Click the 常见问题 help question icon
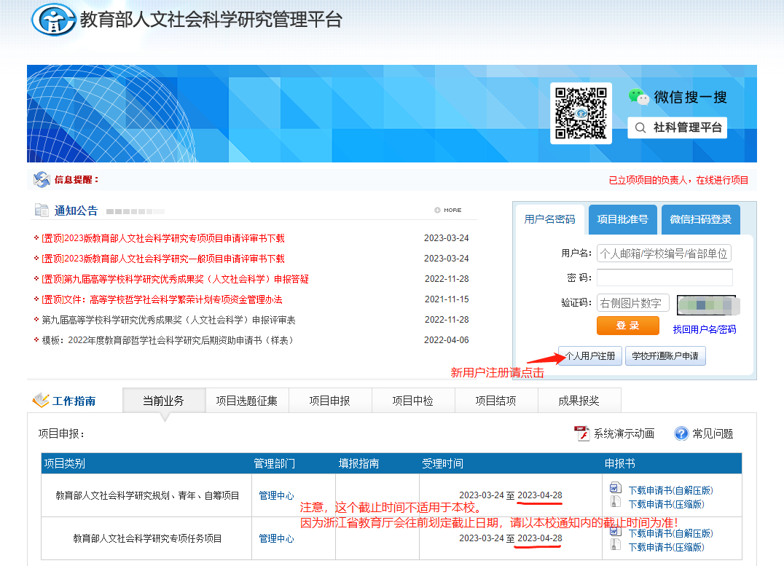This screenshot has width=784, height=566. coord(681,433)
